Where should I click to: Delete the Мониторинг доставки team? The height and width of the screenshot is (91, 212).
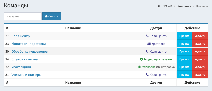pyautogui.click(x=200, y=44)
